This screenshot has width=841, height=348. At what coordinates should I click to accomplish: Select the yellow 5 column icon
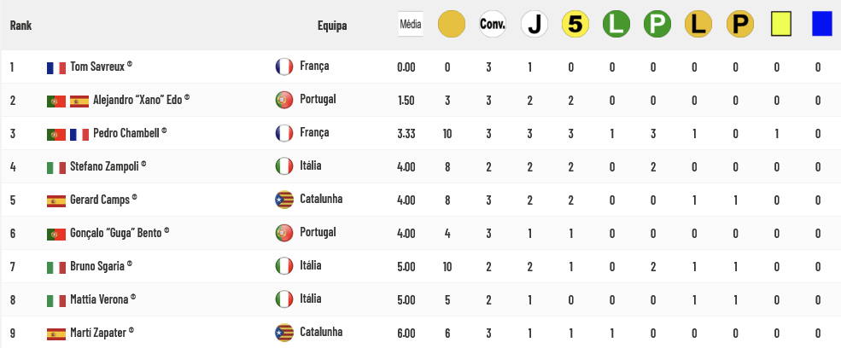pos(575,25)
